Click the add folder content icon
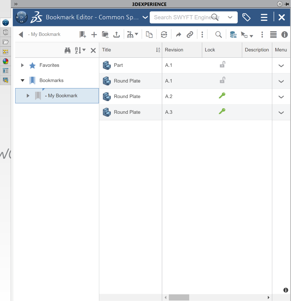This screenshot has height=301, width=291. [x=105, y=35]
